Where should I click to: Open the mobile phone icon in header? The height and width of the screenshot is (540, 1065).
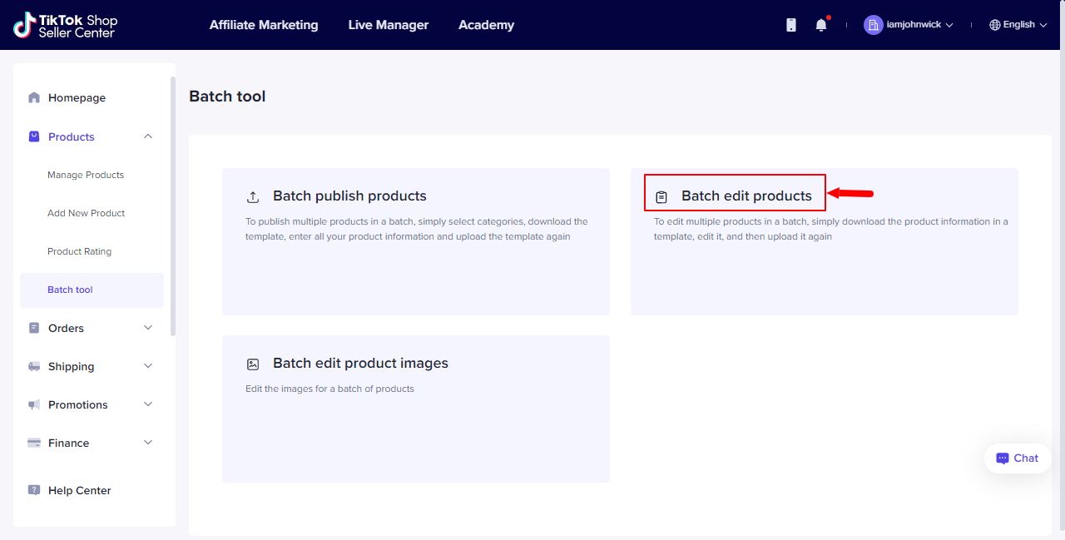click(x=791, y=25)
